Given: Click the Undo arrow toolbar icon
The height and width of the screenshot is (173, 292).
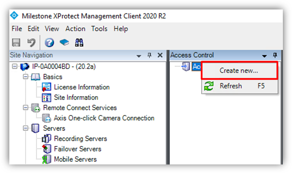Looking at the screenshot, I should 31,42.
